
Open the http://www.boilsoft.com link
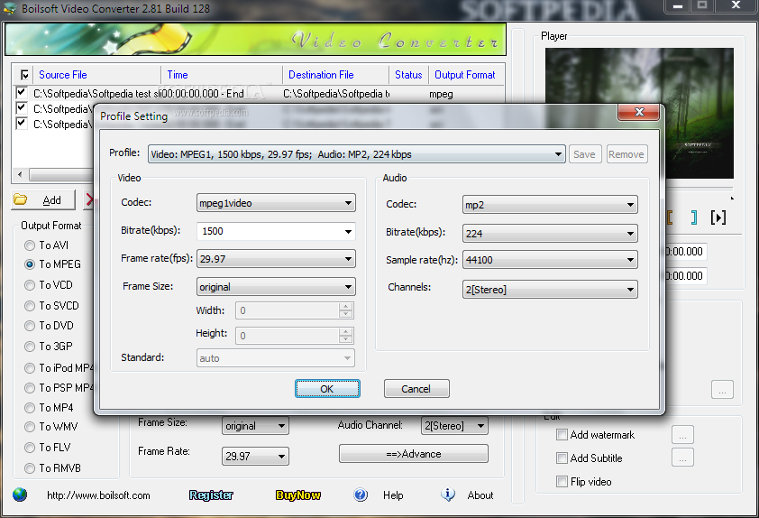(98, 495)
